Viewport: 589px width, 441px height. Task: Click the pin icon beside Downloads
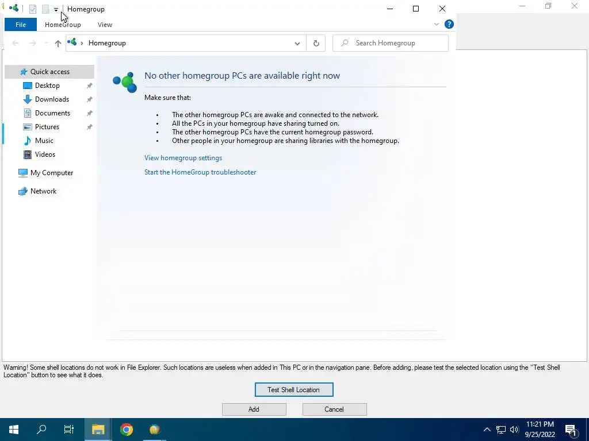(89, 99)
